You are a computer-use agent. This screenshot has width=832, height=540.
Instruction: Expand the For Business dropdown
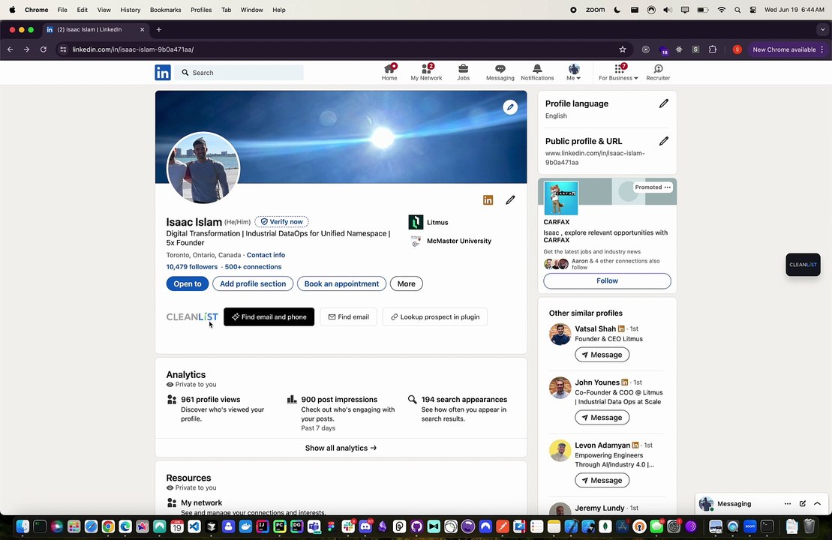(x=618, y=72)
